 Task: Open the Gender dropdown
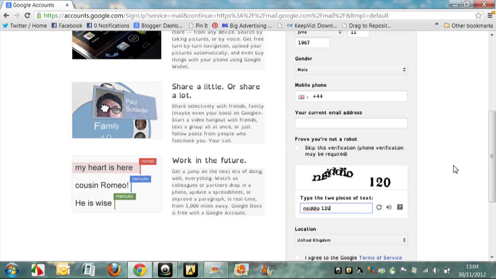351,70
